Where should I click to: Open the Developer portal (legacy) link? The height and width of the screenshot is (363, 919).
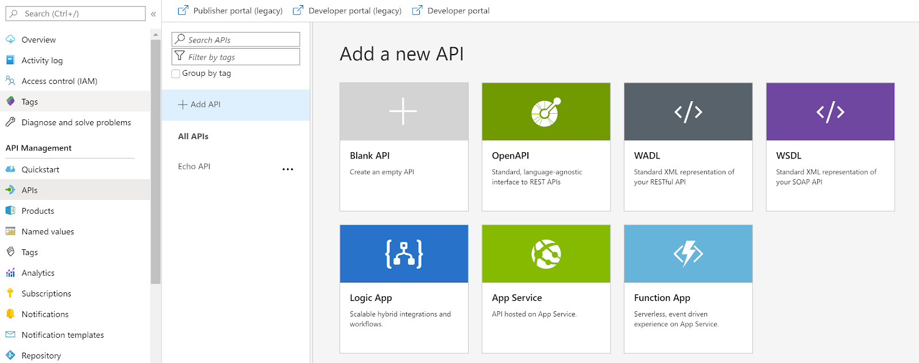347,11
